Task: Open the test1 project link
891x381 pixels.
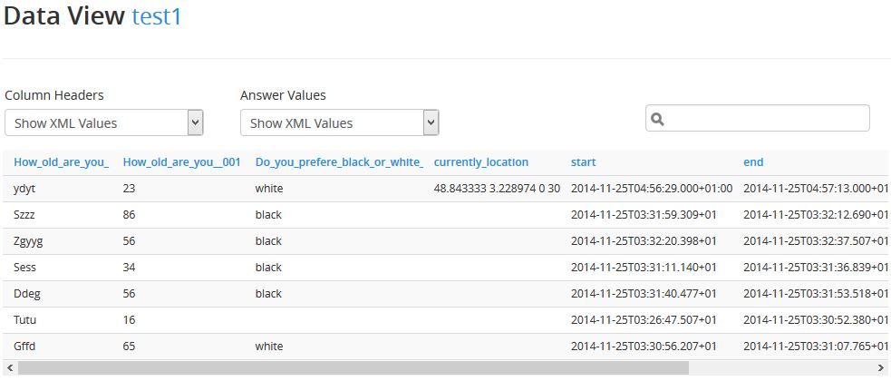Action: [x=157, y=16]
